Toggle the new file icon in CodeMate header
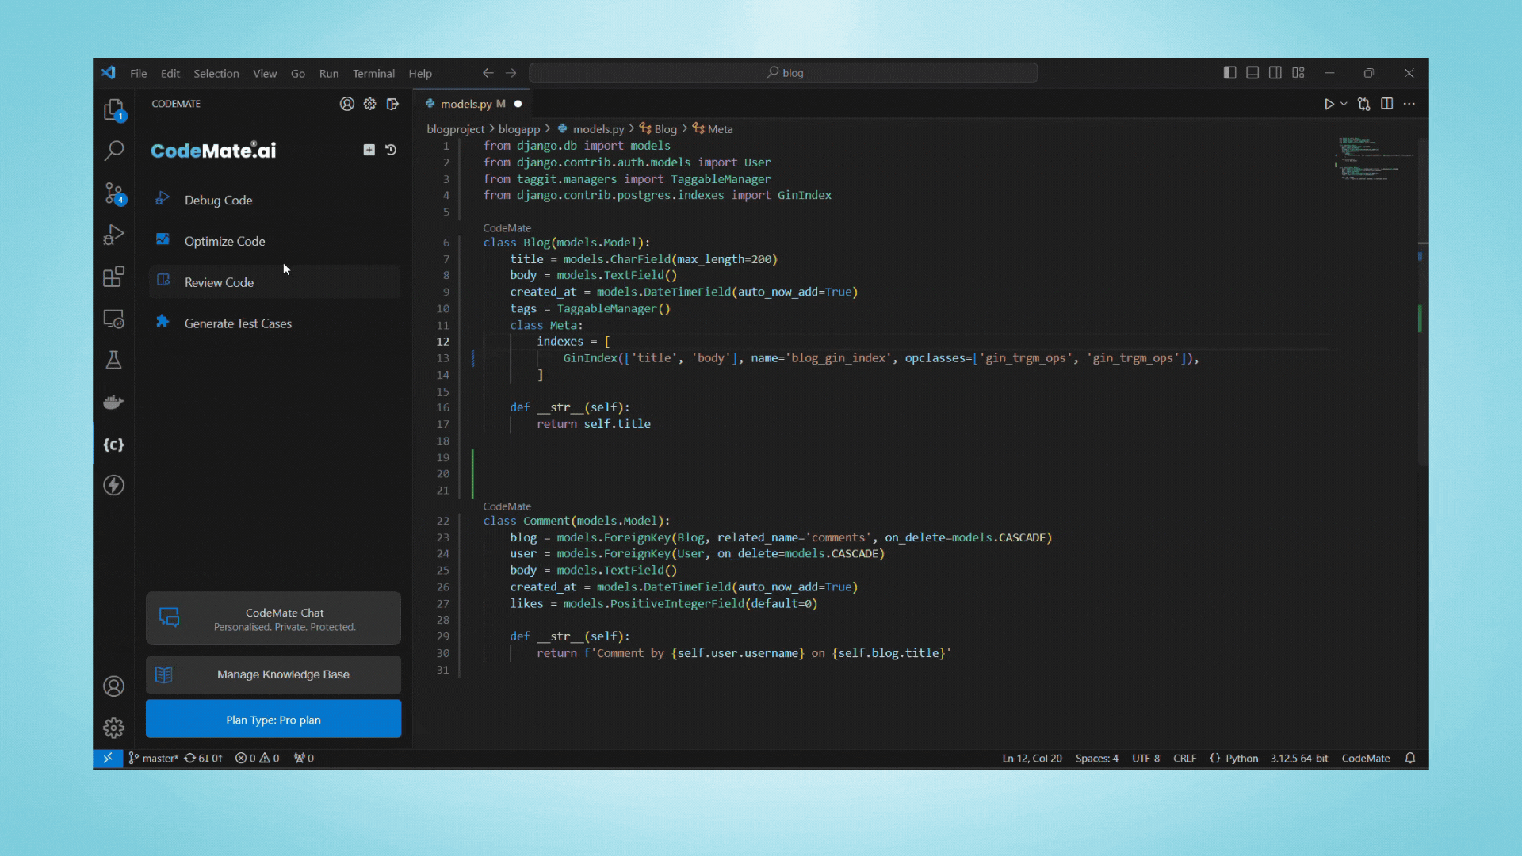Viewport: 1522px width, 856px height. click(x=369, y=150)
